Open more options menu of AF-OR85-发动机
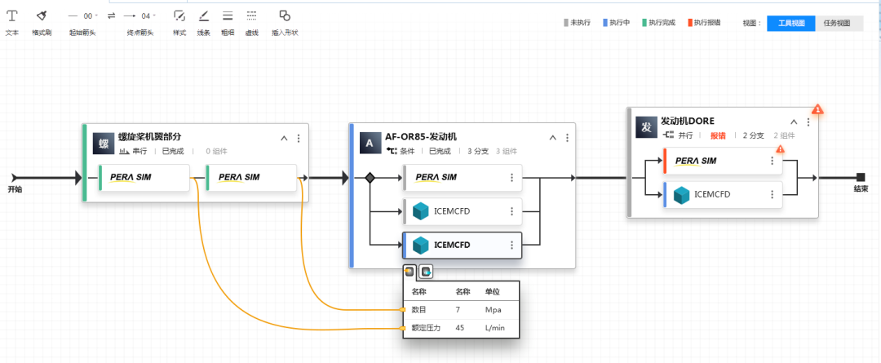Image resolution: width=881 pixels, height=363 pixels. pos(566,139)
